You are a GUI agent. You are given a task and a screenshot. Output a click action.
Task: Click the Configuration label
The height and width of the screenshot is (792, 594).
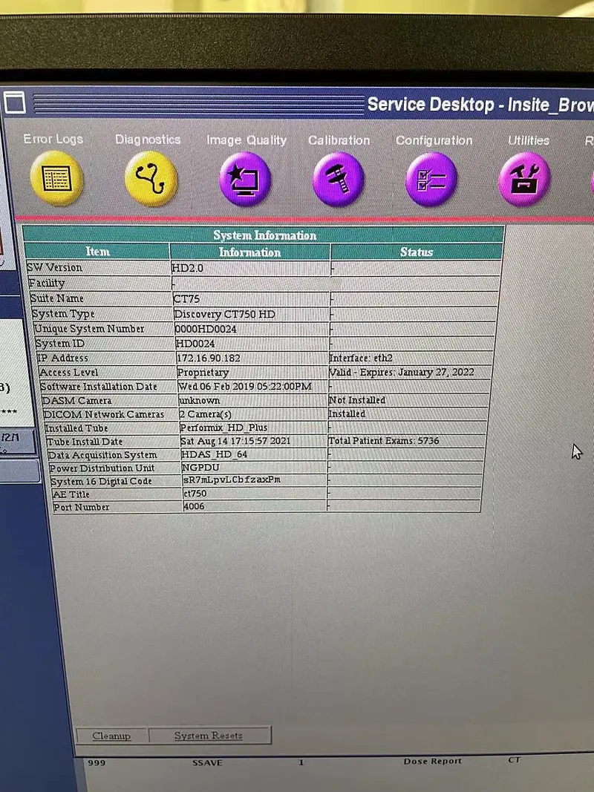point(434,140)
